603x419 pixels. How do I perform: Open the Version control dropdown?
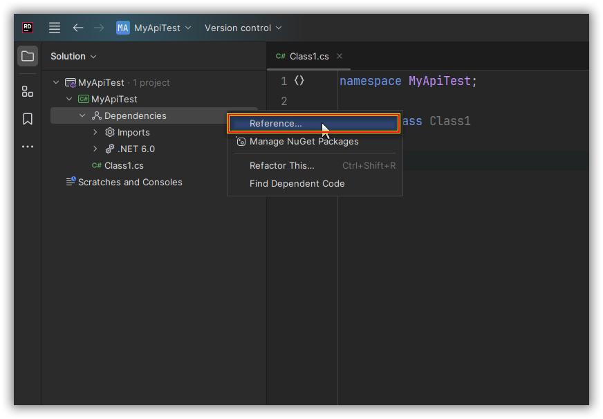(243, 28)
